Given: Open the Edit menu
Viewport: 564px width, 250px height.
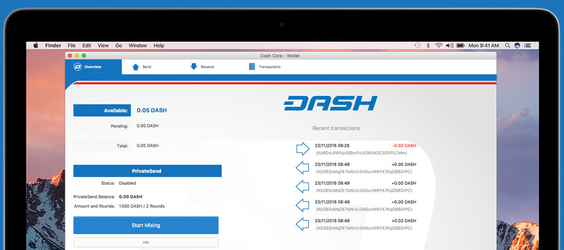Looking at the screenshot, I should (x=86, y=46).
